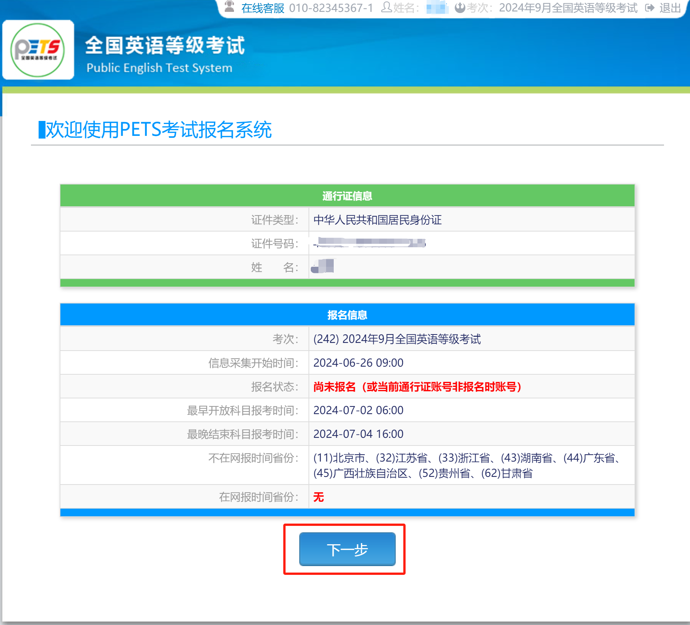Click the blue 报名信息 section header
This screenshot has width=690, height=625.
(347, 315)
